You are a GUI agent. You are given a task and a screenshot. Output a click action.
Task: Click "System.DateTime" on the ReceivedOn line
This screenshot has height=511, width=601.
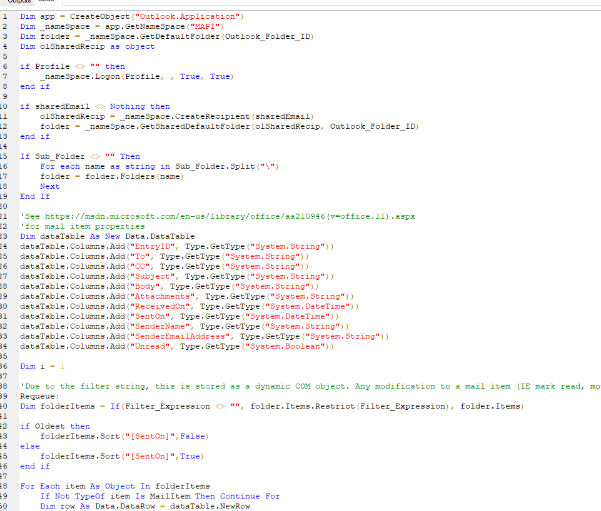pos(310,306)
